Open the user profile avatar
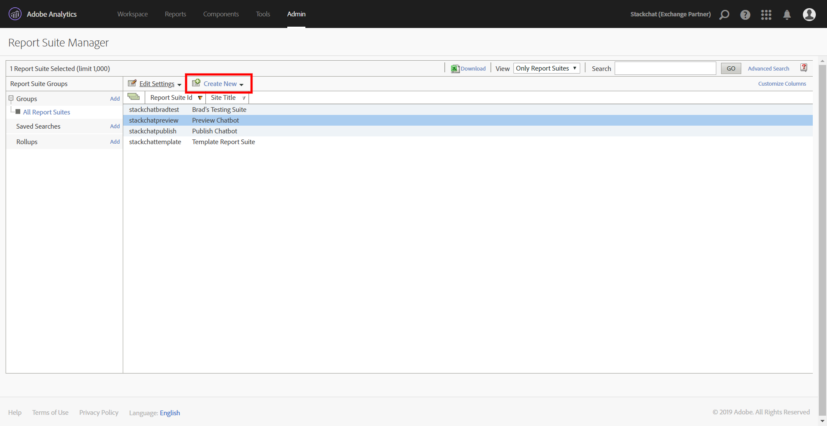Image resolution: width=827 pixels, height=426 pixels. coord(809,14)
